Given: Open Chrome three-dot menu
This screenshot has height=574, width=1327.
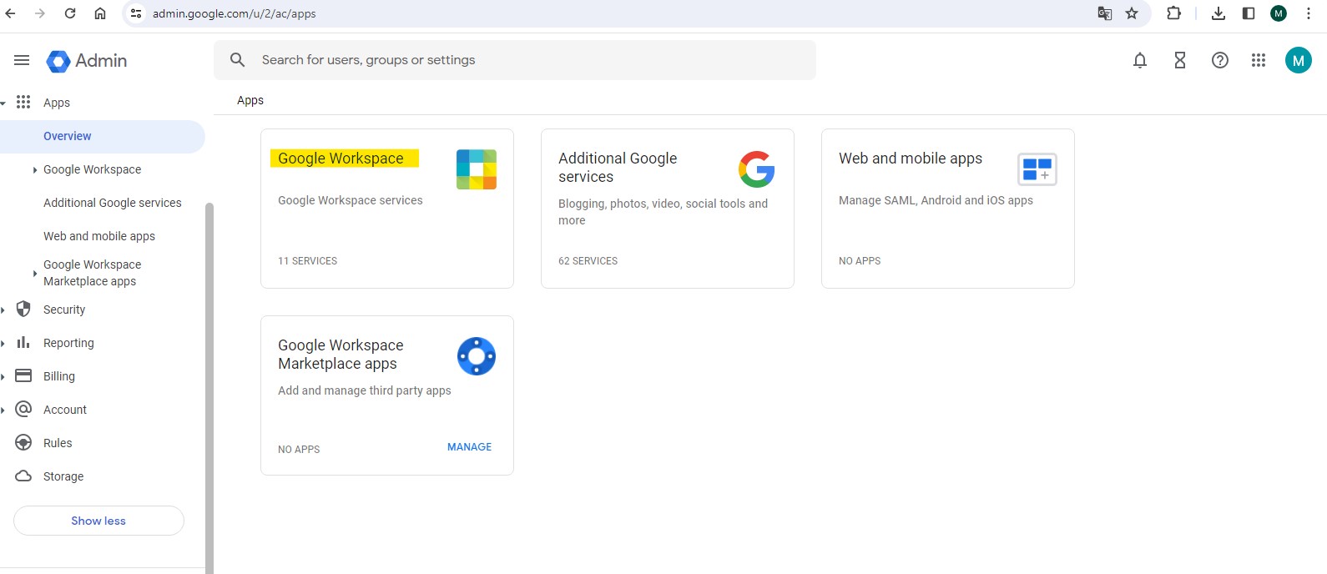Looking at the screenshot, I should tap(1309, 13).
